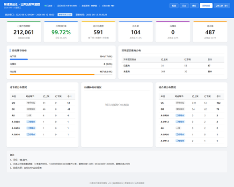This screenshot has width=234, height=187.
Task: Click the orange 待合箱 progress bar
Action: click(52, 75)
